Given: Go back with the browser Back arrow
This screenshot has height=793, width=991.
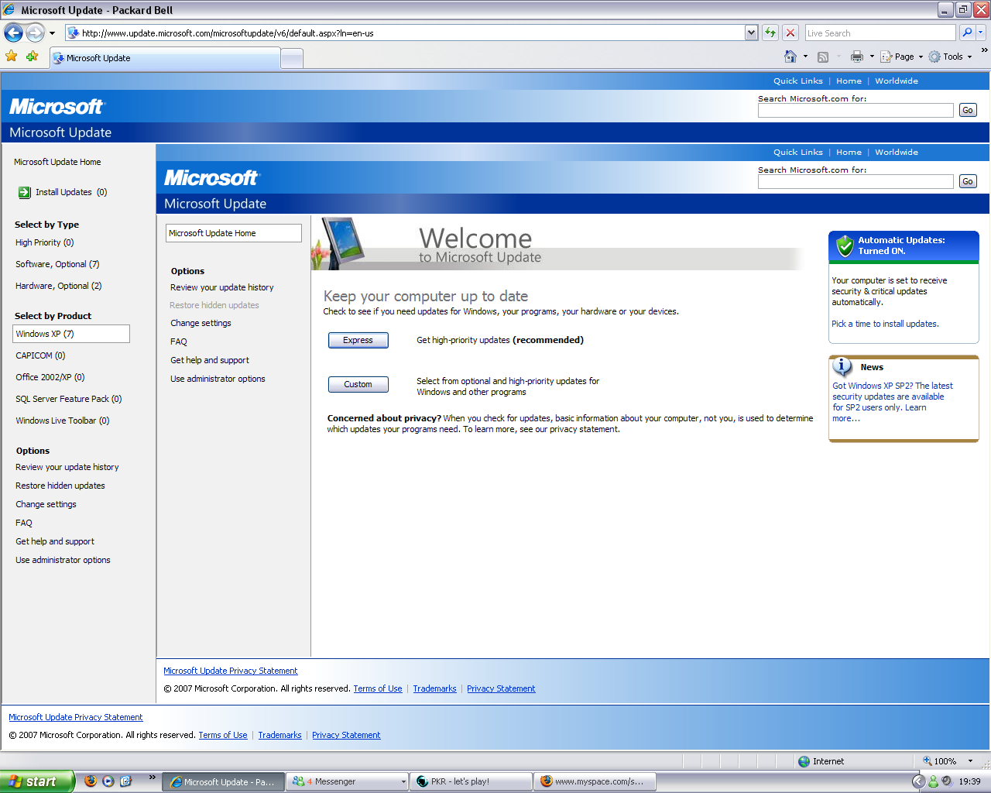Looking at the screenshot, I should click(x=13, y=33).
